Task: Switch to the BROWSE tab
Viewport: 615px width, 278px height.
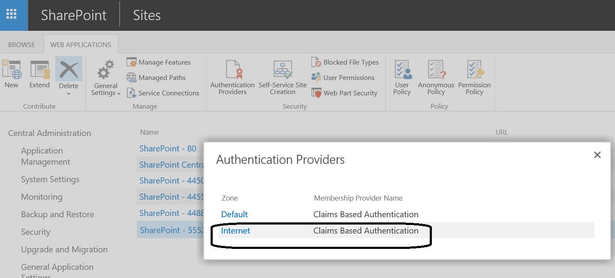Action: pyautogui.click(x=21, y=44)
